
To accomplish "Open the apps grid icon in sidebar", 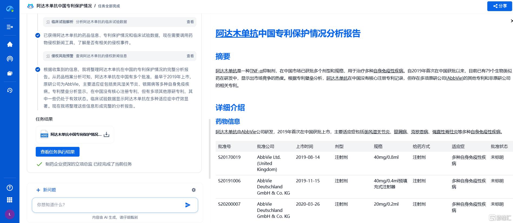I will click(x=10, y=200).
